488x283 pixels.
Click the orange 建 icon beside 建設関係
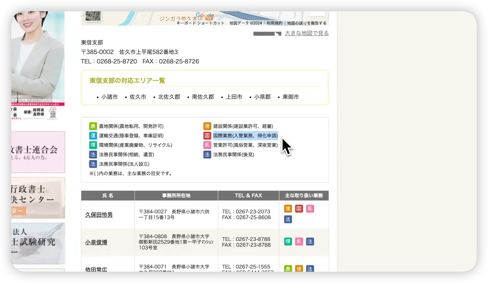tap(207, 126)
